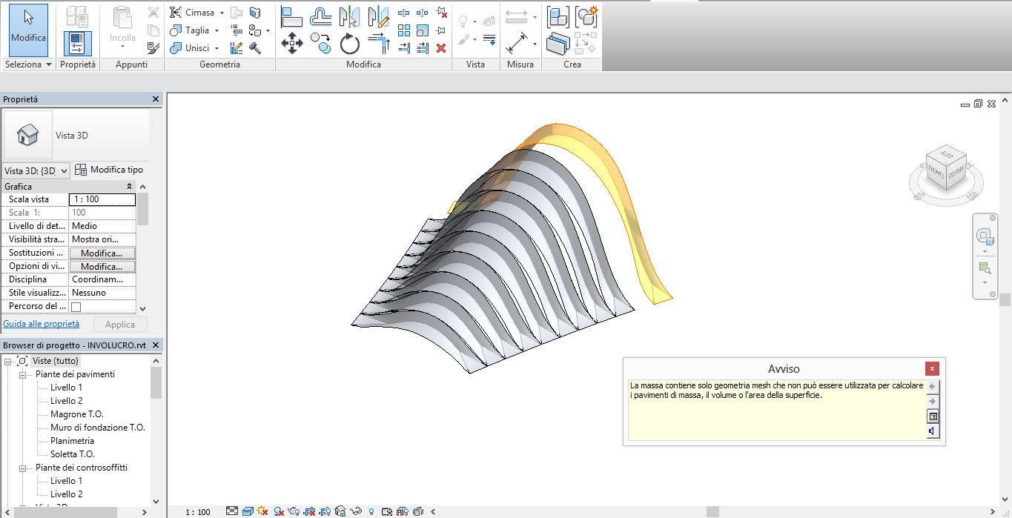Collapse the Piante dei controsoffitti node
This screenshot has width=1012, height=518.
point(22,468)
